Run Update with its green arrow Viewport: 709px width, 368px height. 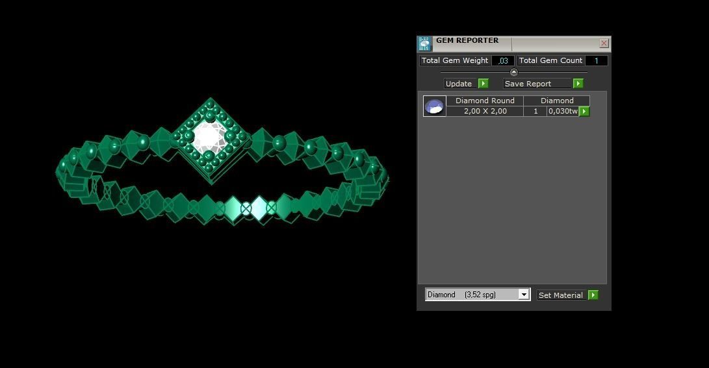click(x=483, y=84)
